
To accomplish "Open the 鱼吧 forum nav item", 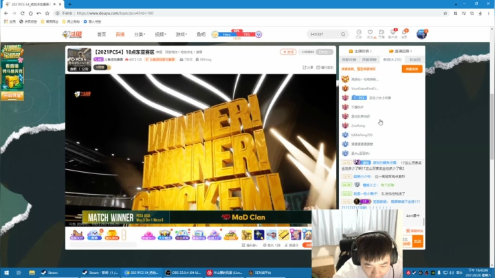I will point(201,34).
